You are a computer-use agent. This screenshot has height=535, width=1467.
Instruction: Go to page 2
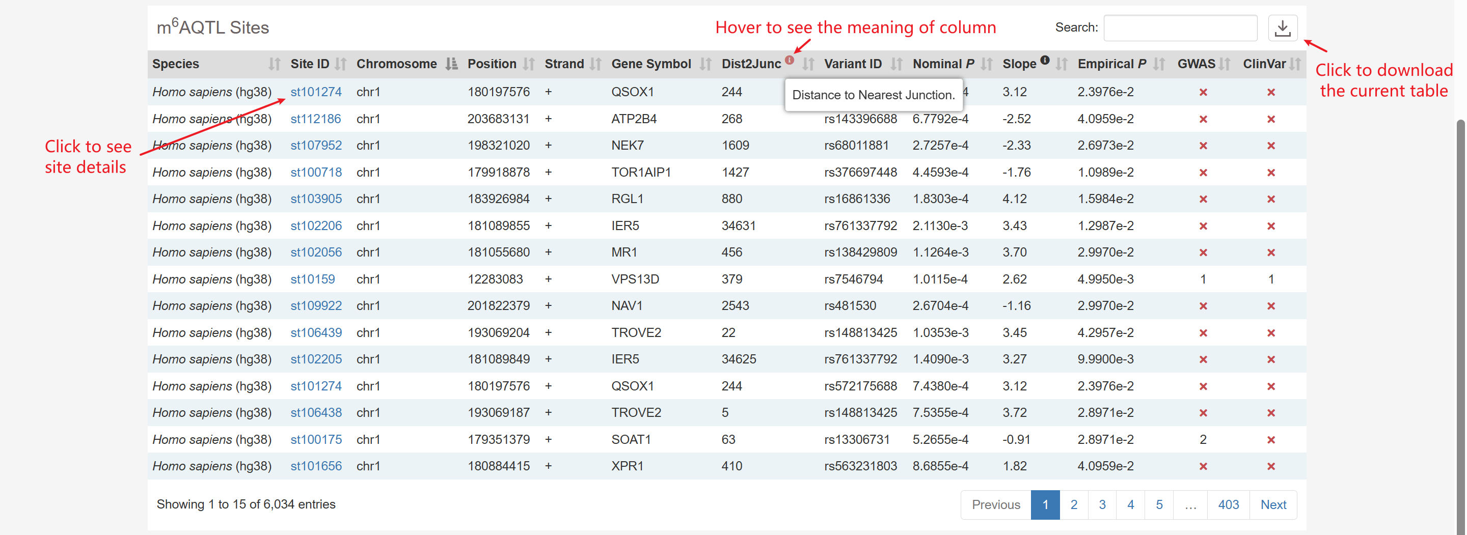[1073, 505]
